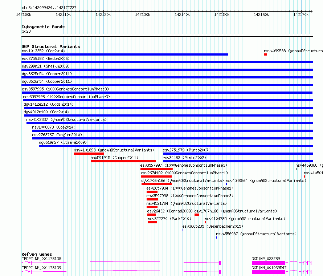The image size is (323, 276).
Task: Click the red esv2657934 variant bar
Action: [152, 192]
